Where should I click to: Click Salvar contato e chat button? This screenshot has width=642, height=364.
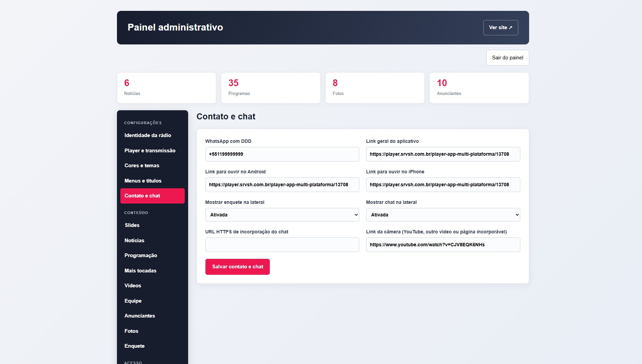coord(238,267)
